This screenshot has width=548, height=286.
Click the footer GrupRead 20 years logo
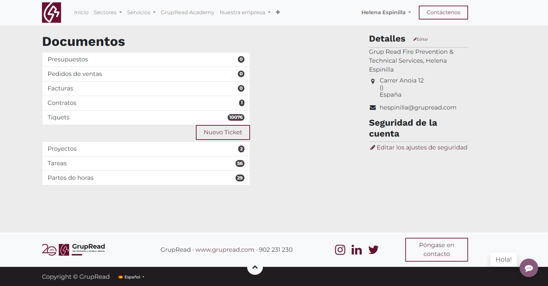73,250
